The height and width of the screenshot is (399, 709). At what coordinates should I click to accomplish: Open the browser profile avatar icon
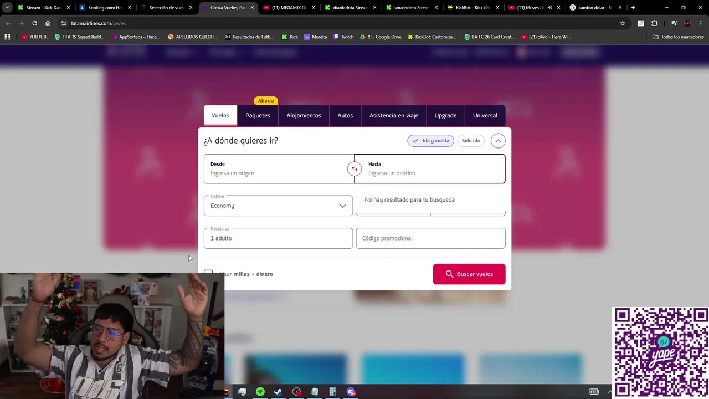click(x=687, y=23)
